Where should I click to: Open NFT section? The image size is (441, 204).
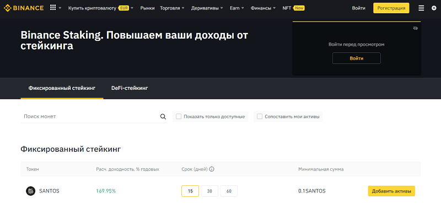pyautogui.click(x=287, y=8)
